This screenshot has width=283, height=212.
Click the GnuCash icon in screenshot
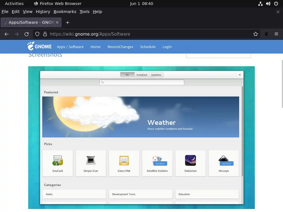click(x=57, y=160)
